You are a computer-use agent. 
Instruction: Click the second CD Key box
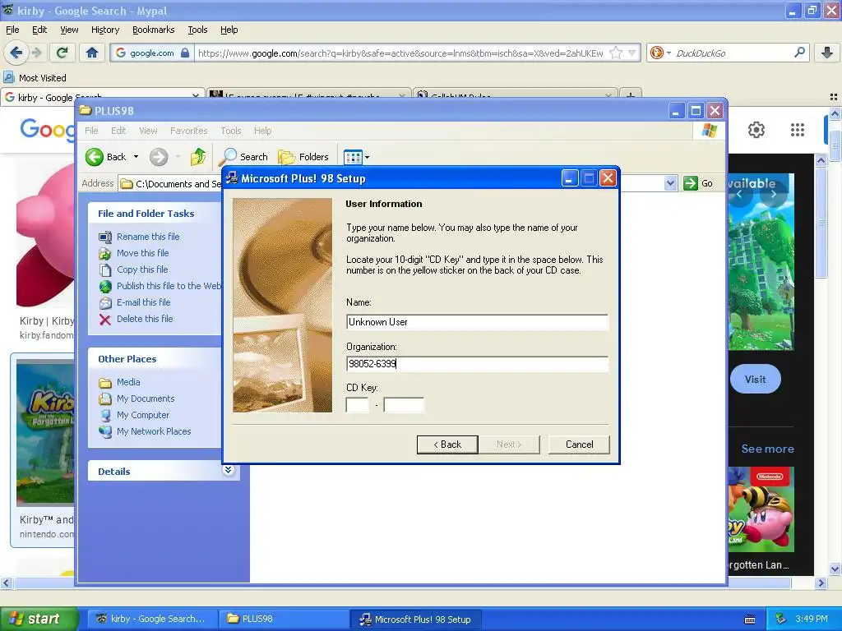click(404, 404)
